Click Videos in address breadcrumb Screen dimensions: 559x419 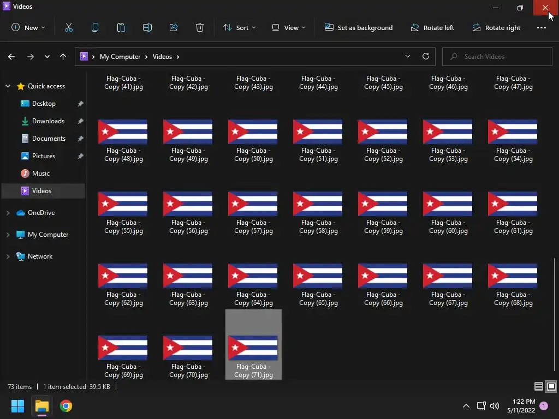162,57
